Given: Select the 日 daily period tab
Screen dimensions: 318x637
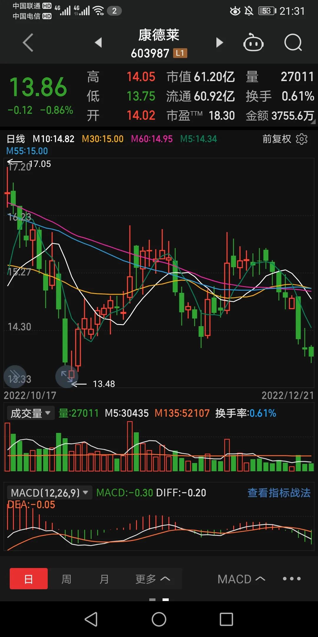Looking at the screenshot, I should (29, 579).
